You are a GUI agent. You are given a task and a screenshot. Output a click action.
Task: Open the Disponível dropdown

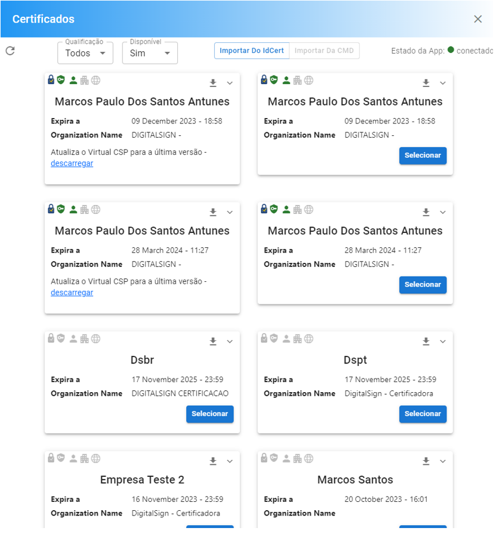[x=150, y=53]
